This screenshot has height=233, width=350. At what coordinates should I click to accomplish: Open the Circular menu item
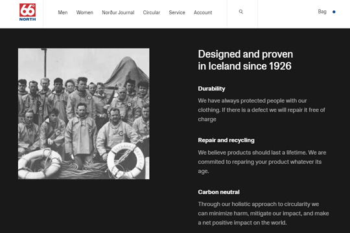(x=151, y=12)
